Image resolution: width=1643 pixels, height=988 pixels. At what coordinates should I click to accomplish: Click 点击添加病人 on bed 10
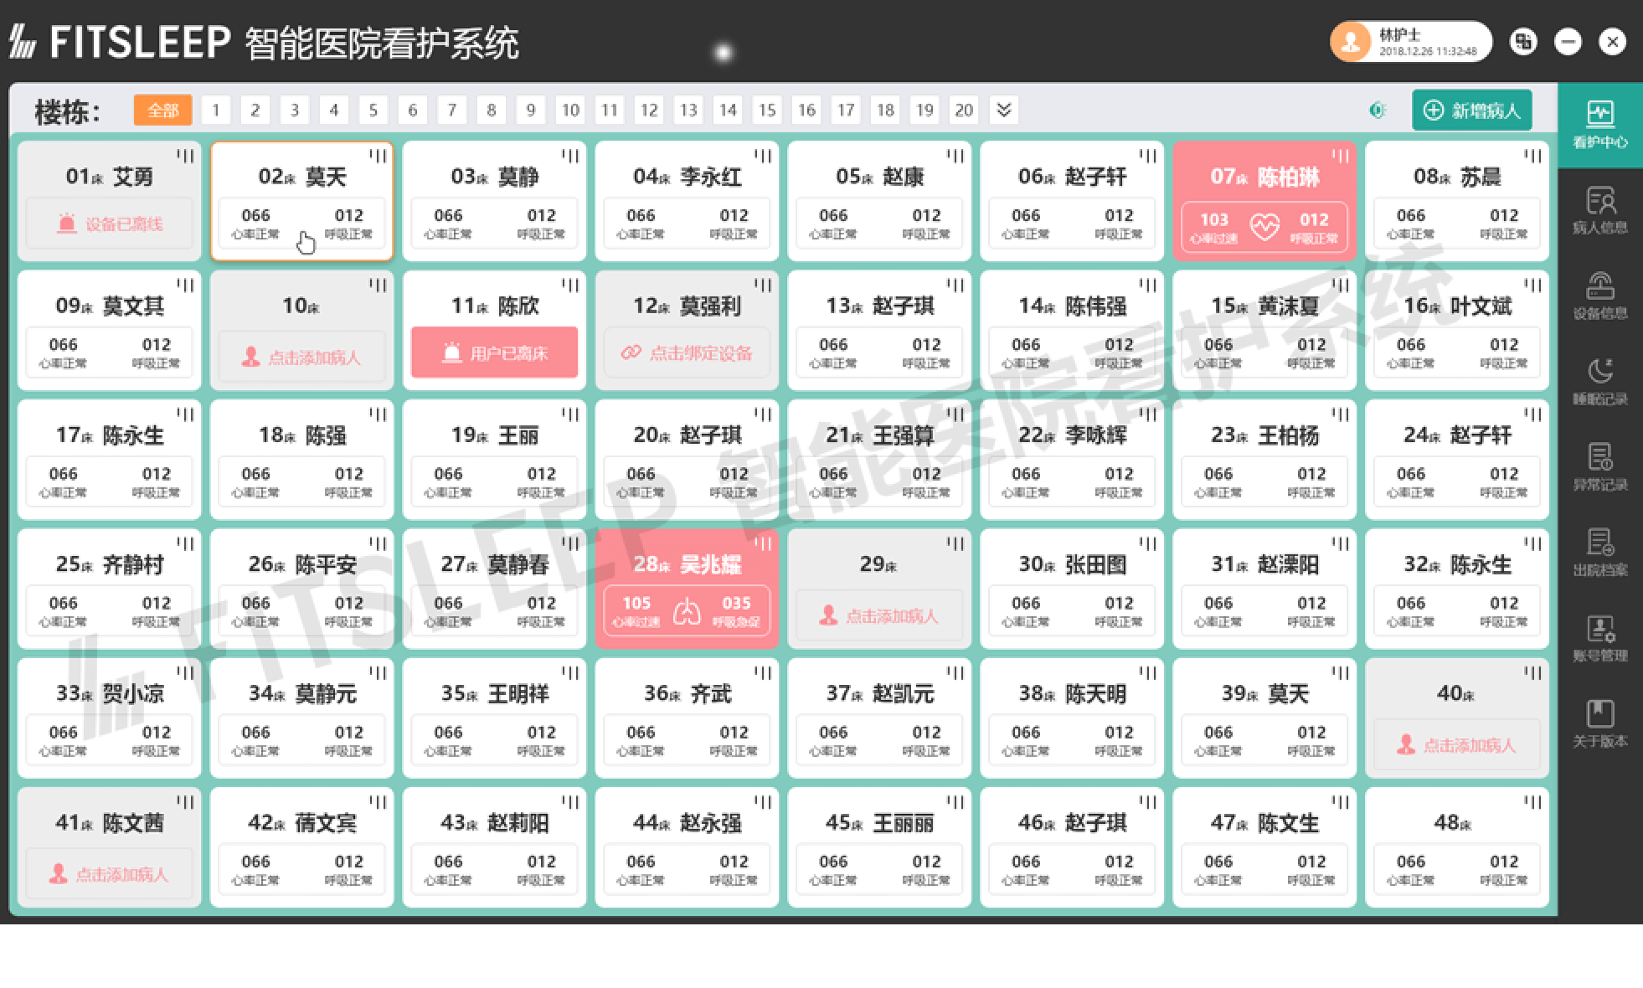coord(301,358)
